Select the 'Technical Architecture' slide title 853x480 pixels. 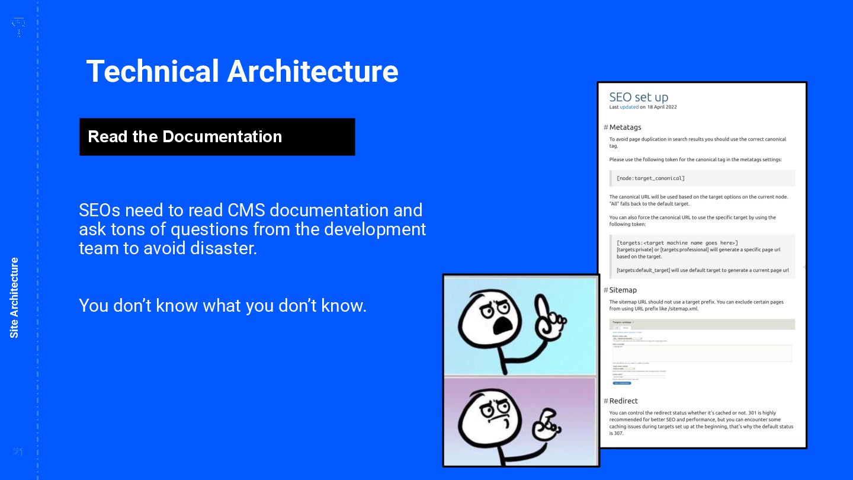[x=242, y=71]
